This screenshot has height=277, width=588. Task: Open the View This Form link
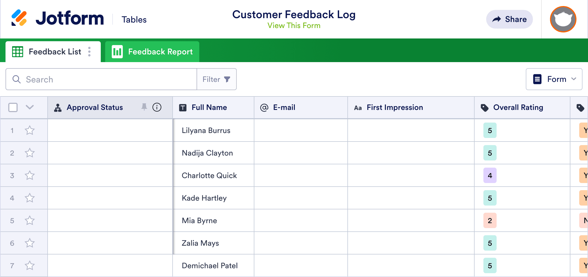click(x=294, y=26)
